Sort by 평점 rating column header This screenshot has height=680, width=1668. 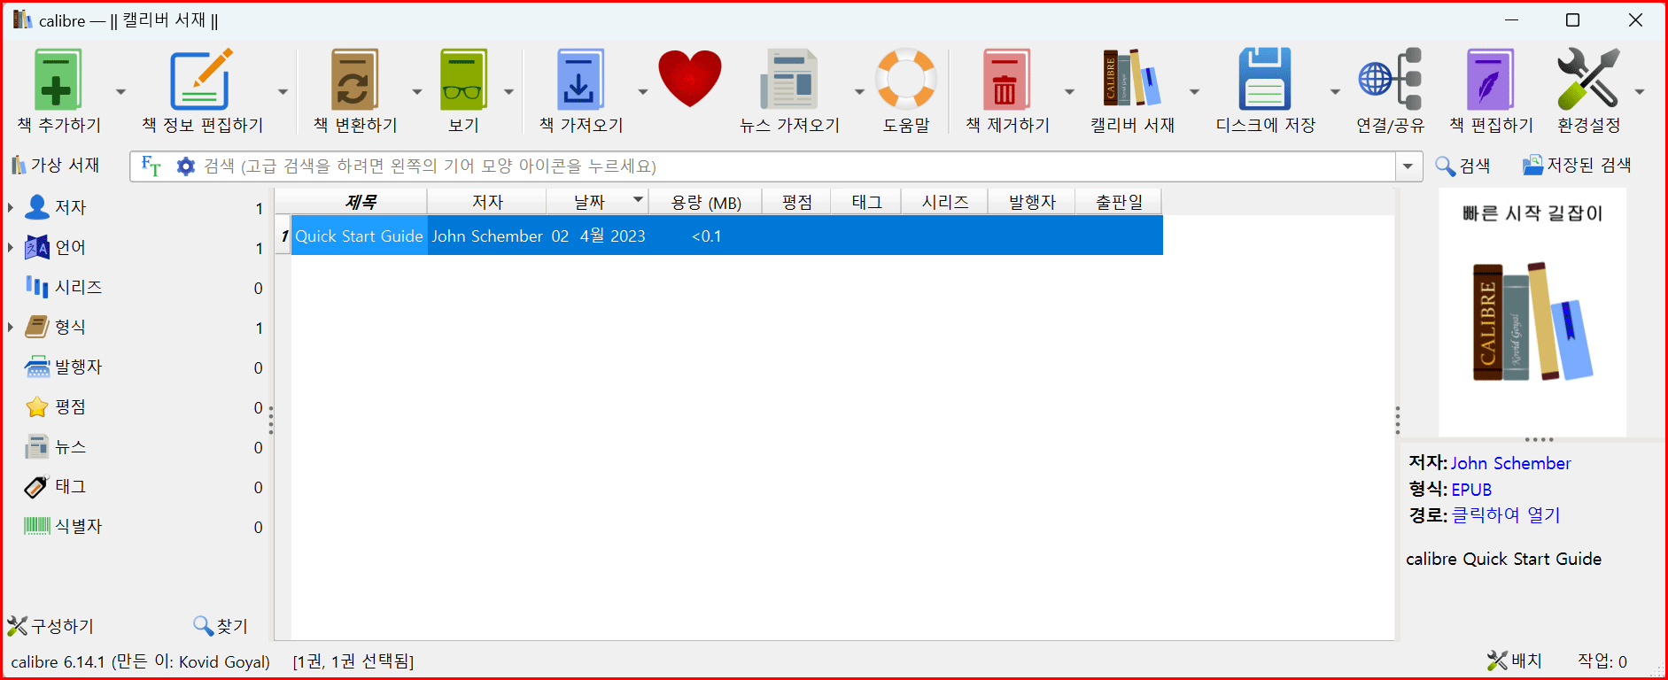point(797,202)
